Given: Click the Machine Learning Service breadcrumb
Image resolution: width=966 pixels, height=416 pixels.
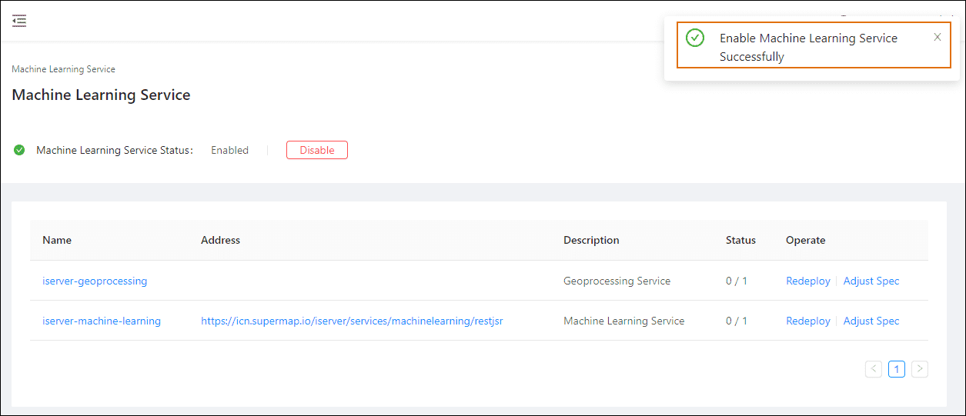Looking at the screenshot, I should [63, 69].
